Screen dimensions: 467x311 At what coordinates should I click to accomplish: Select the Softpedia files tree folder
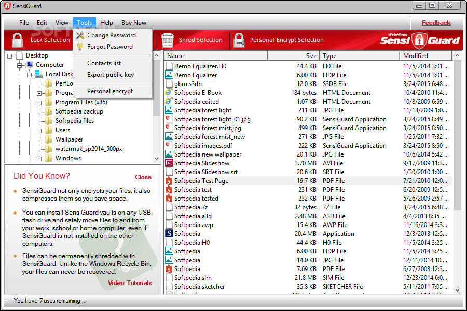[x=74, y=121]
